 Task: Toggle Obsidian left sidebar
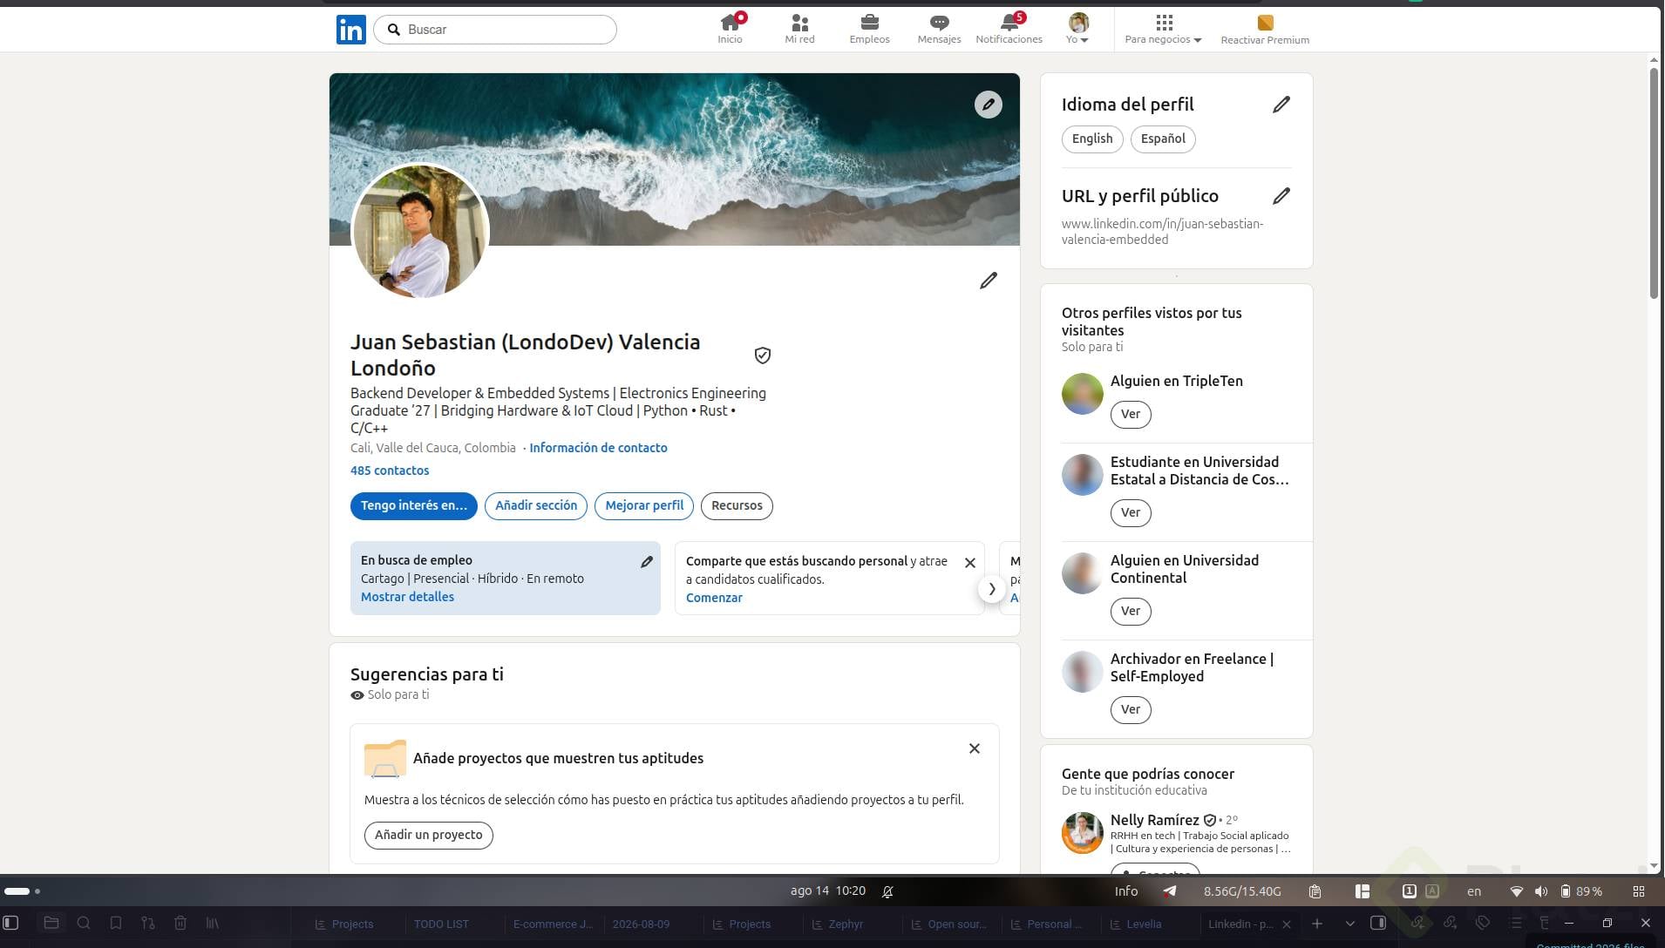tap(11, 923)
